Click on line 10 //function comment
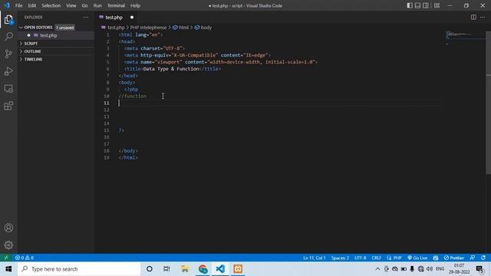 tap(133, 96)
